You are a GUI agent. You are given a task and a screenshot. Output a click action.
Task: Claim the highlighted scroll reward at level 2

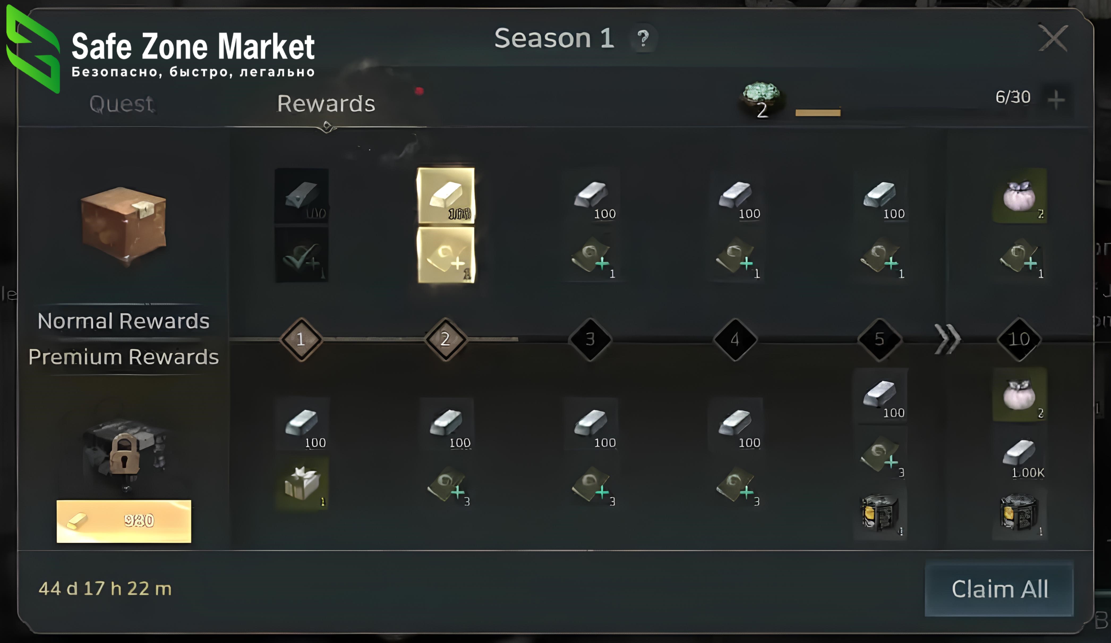point(446,255)
